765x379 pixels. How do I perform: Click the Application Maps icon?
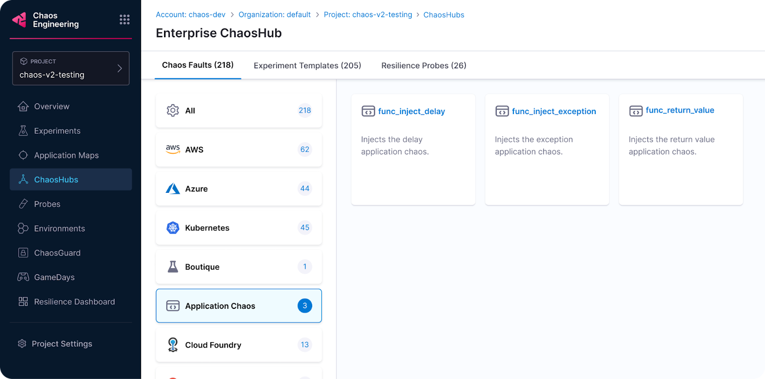coord(23,155)
